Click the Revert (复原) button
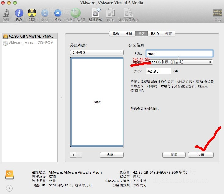The height and width of the screenshot is (194, 224). (x=174, y=155)
